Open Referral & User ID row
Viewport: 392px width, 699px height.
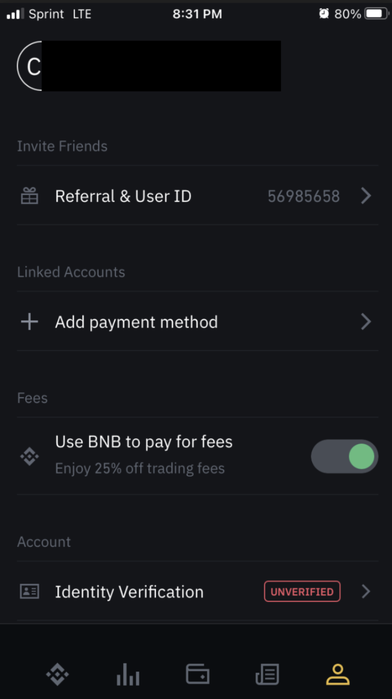(x=198, y=196)
